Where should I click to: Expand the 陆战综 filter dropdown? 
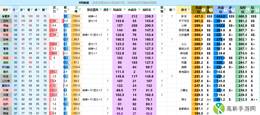tap(204, 10)
